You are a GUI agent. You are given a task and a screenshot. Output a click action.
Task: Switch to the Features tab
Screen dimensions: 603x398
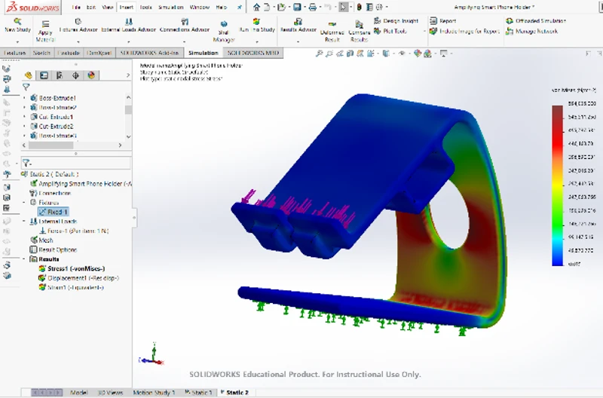pos(14,53)
